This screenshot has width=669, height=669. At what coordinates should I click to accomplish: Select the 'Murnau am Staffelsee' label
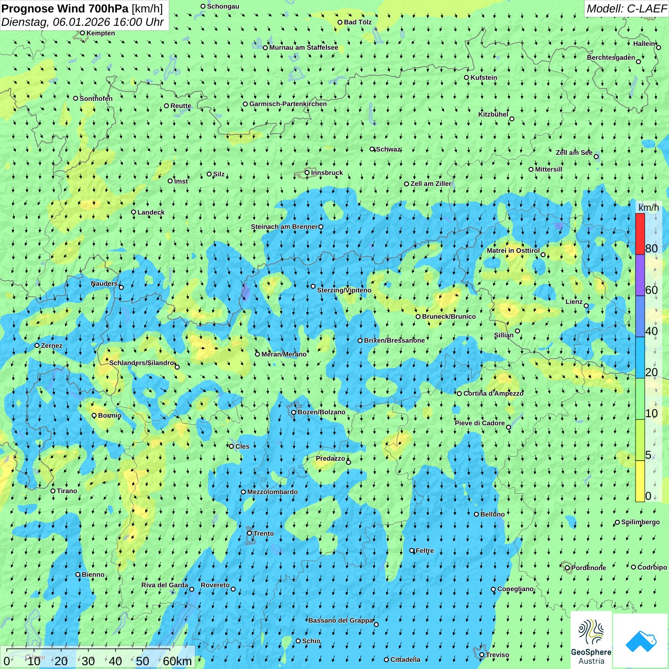click(304, 47)
